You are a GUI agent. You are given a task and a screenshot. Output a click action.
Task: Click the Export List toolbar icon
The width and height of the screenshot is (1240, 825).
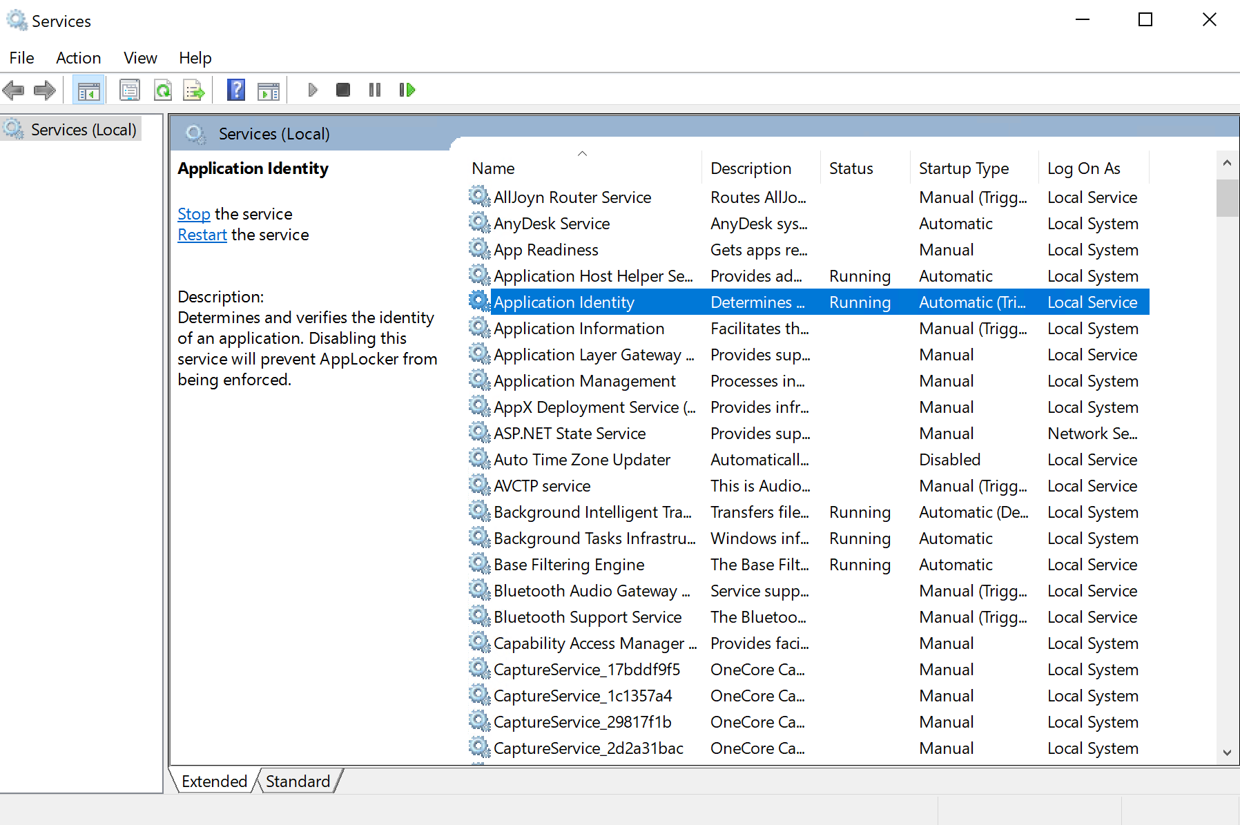tap(194, 90)
